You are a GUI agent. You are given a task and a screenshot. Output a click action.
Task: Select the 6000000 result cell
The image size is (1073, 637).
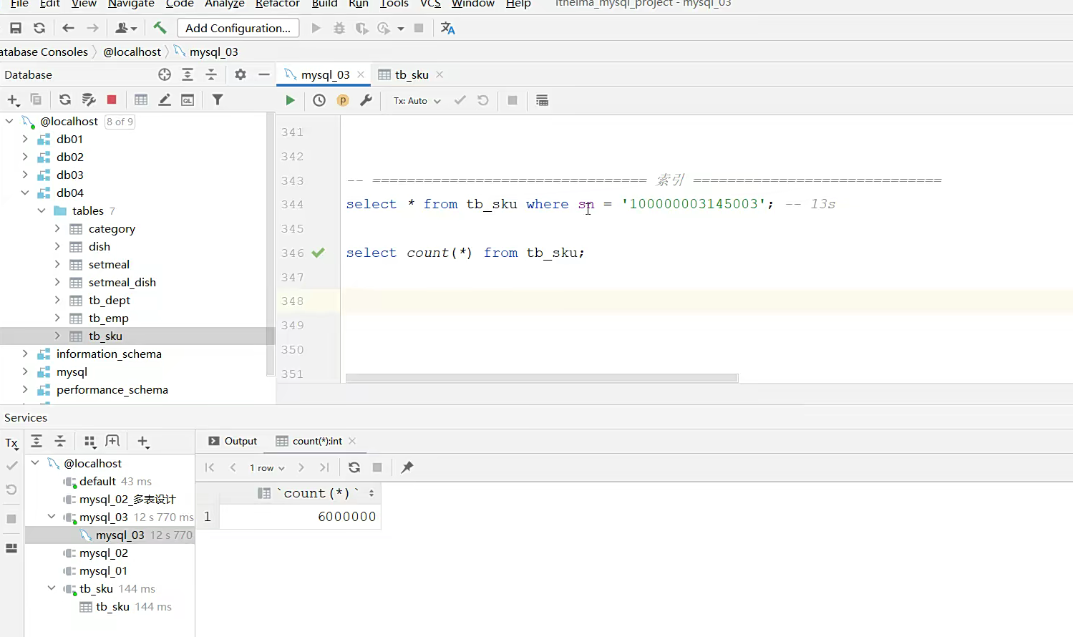pos(300,517)
